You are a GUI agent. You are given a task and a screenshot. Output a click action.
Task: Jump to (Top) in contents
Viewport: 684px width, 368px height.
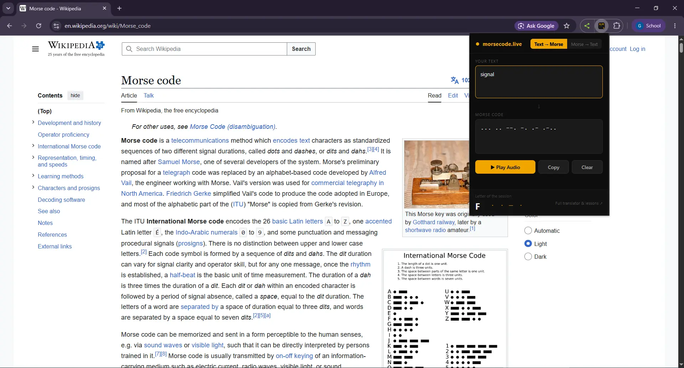[45, 111]
